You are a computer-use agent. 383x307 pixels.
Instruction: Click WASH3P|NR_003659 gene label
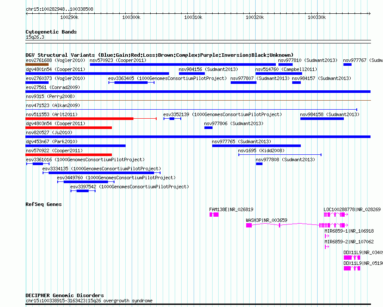tap(266, 220)
